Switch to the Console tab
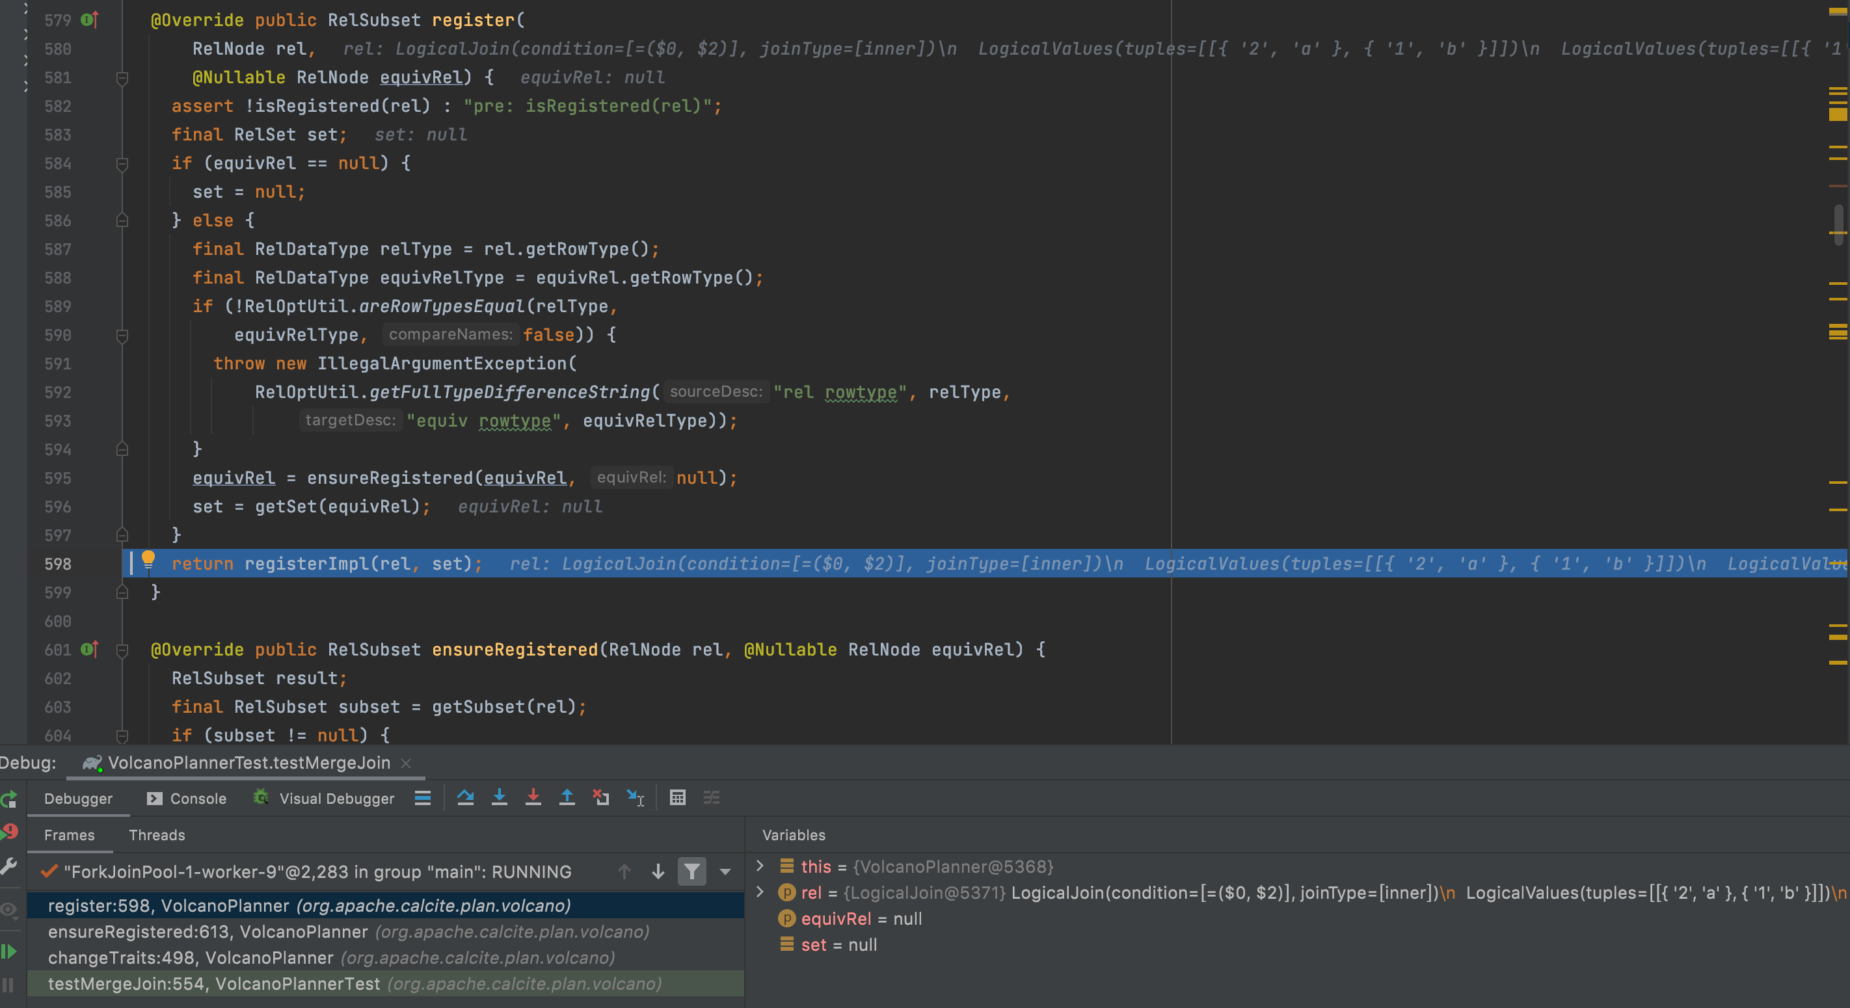 pos(187,799)
